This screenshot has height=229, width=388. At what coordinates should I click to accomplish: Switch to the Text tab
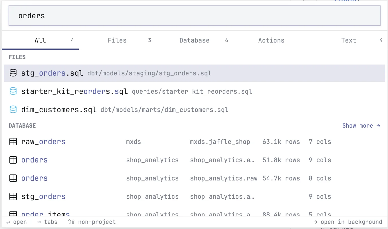[349, 40]
